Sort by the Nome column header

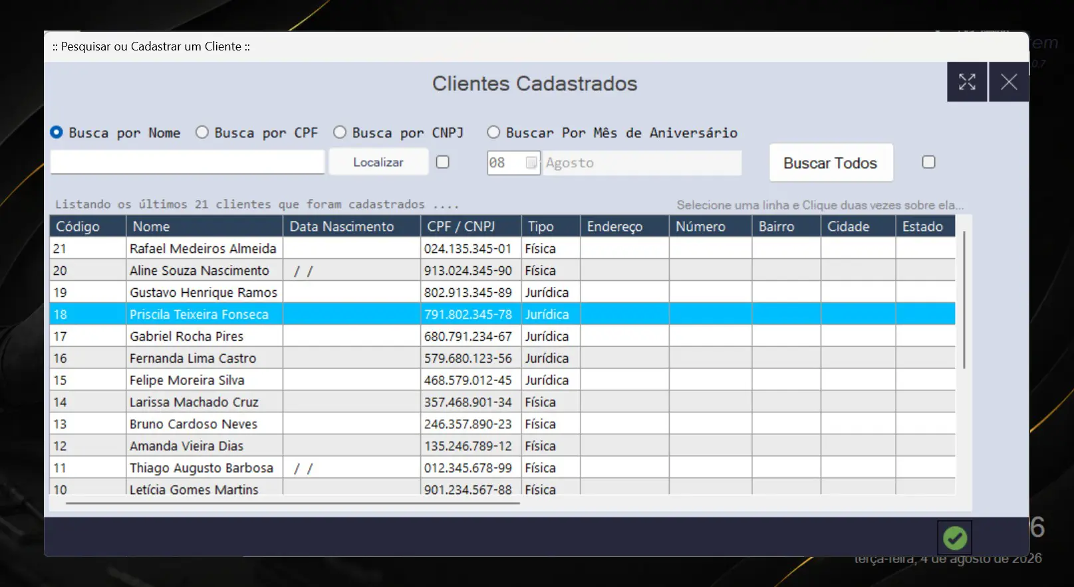pyautogui.click(x=205, y=226)
